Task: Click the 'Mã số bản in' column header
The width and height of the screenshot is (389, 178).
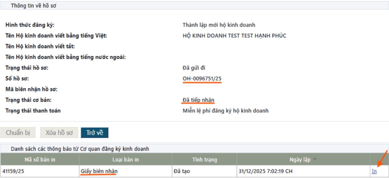Action: pos(40,160)
